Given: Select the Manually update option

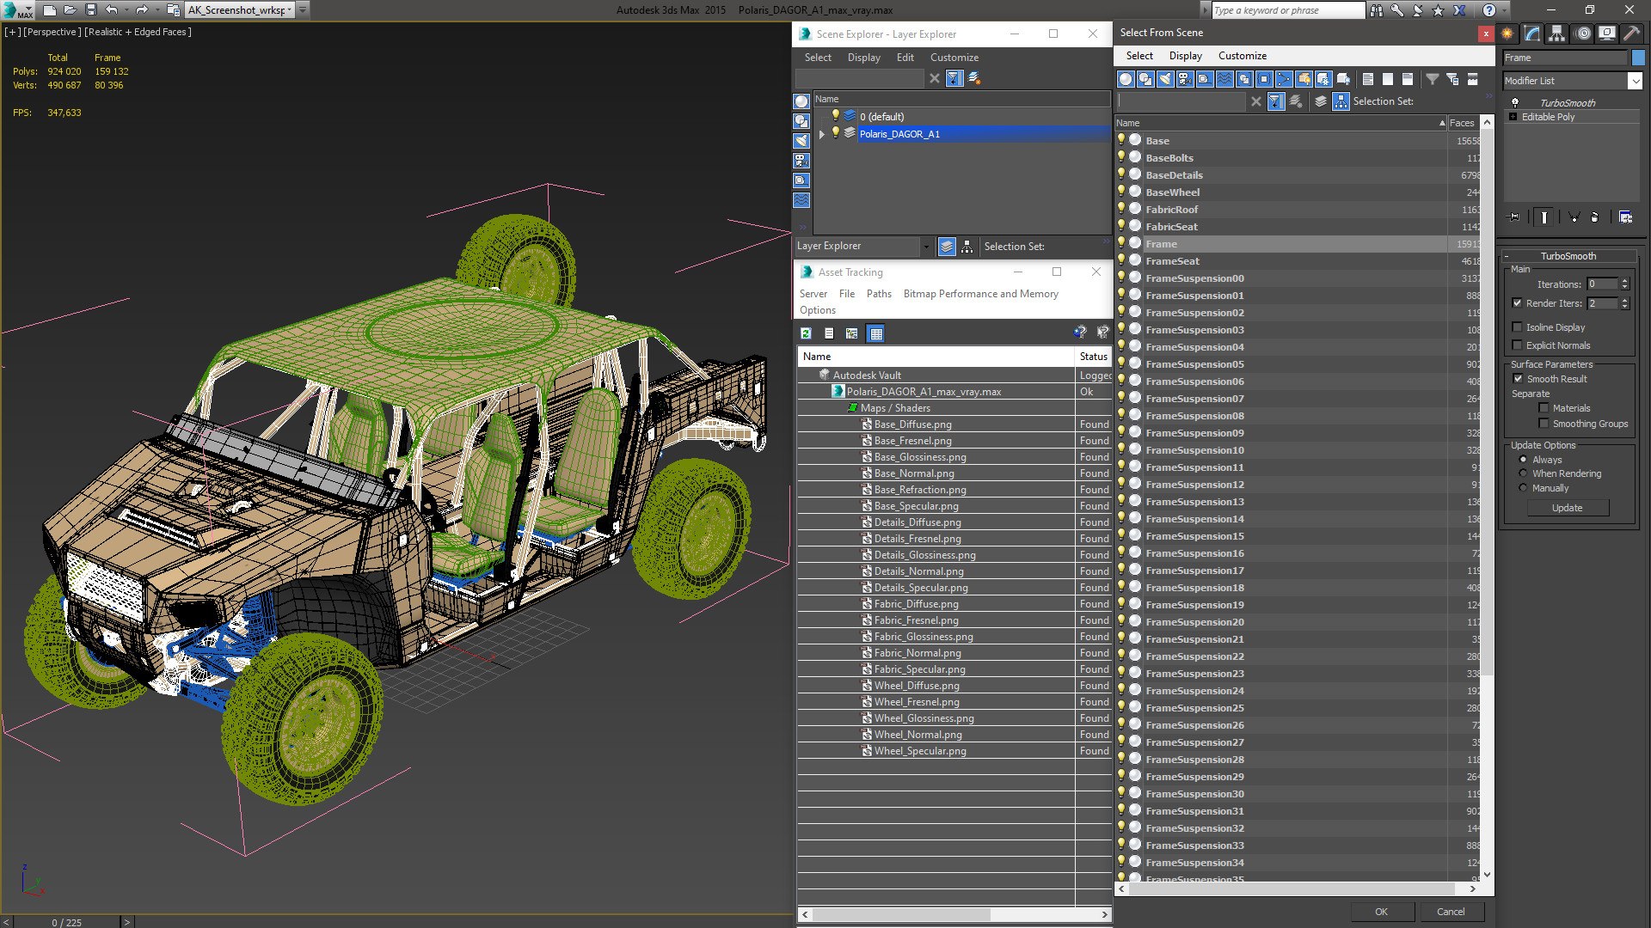Looking at the screenshot, I should [1523, 488].
